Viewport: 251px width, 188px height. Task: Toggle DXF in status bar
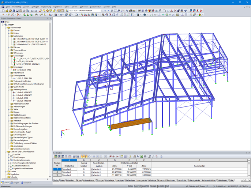tap(167, 186)
